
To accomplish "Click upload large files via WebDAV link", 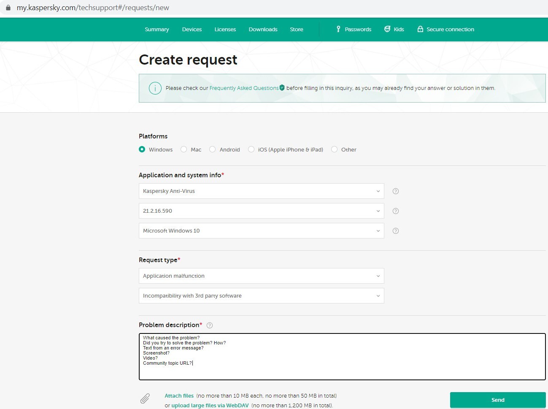I will [210, 406].
